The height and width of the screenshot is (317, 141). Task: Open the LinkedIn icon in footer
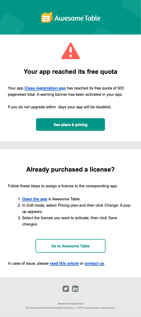pyautogui.click(x=75, y=289)
